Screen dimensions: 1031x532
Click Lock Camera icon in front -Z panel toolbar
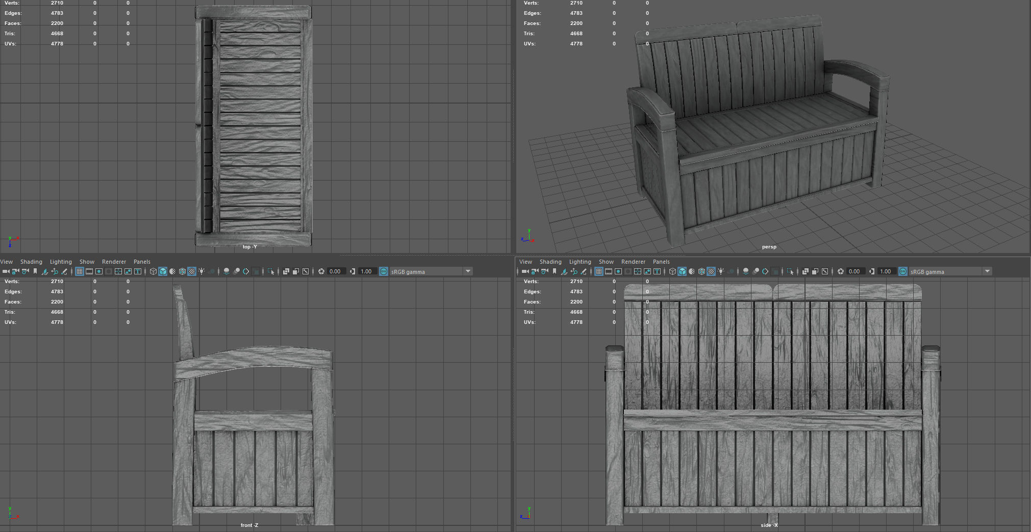(16, 271)
